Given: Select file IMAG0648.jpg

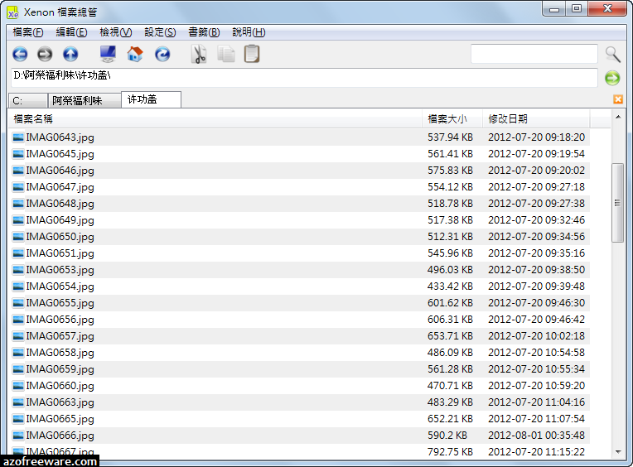Looking at the screenshot, I should click(x=60, y=204).
